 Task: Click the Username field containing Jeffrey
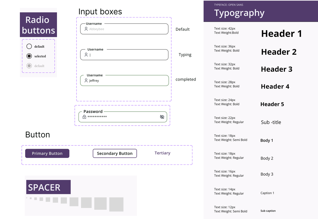coord(124,80)
